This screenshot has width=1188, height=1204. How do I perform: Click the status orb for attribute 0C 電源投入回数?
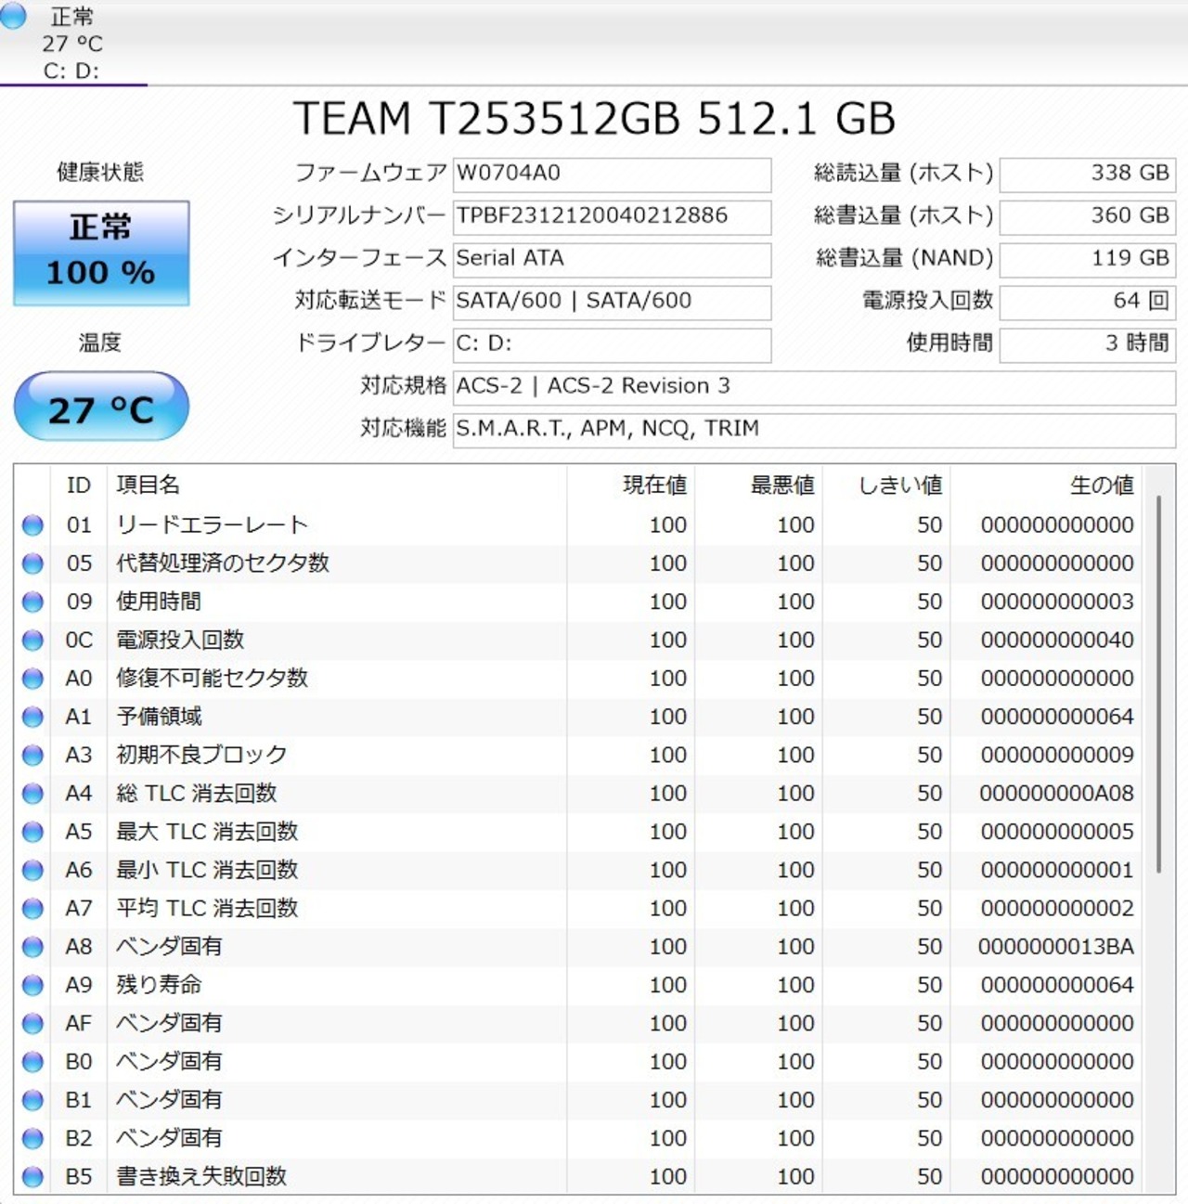[32, 641]
